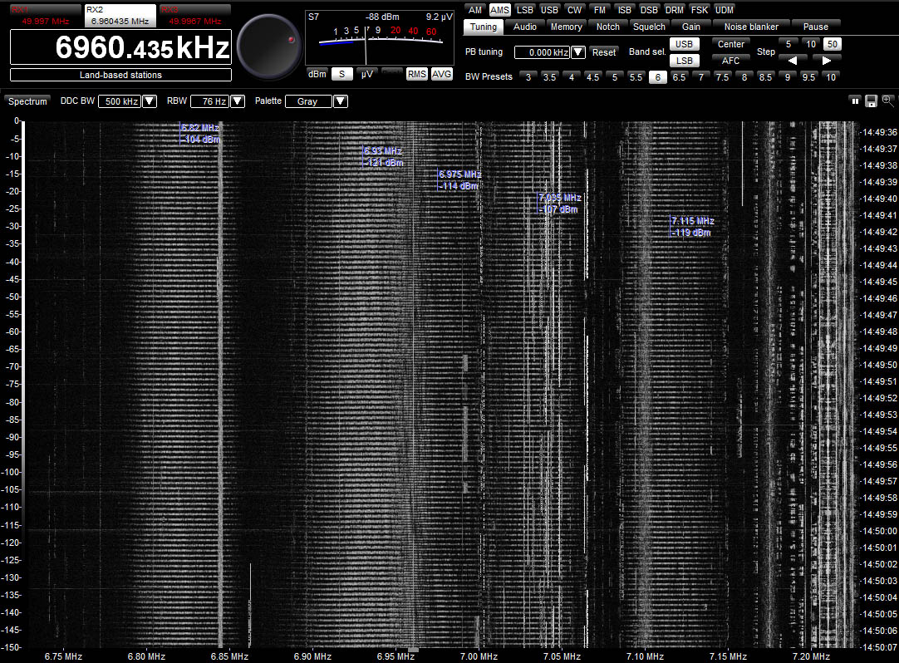The height and width of the screenshot is (663, 899).
Task: Click the Spectrum view button
Action: (x=27, y=101)
